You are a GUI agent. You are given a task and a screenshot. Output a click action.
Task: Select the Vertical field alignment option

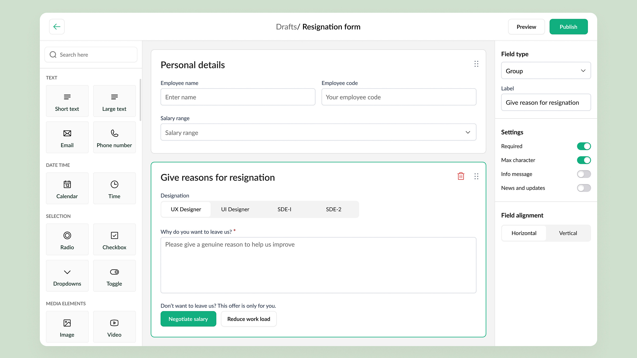[x=568, y=233]
